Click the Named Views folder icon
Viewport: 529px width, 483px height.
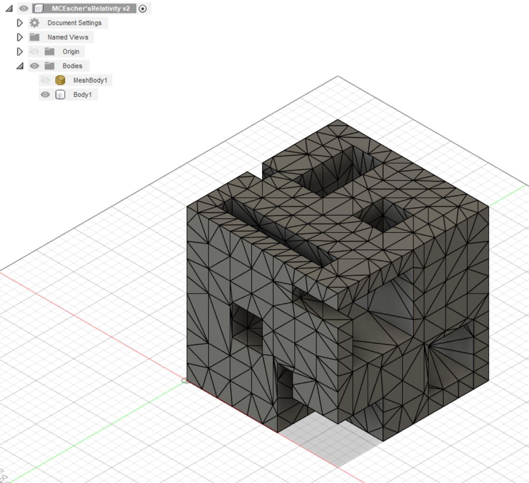35,37
